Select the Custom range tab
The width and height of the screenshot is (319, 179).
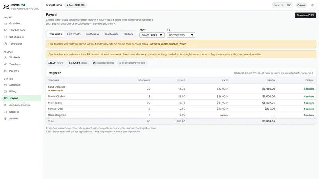tap(128, 34)
